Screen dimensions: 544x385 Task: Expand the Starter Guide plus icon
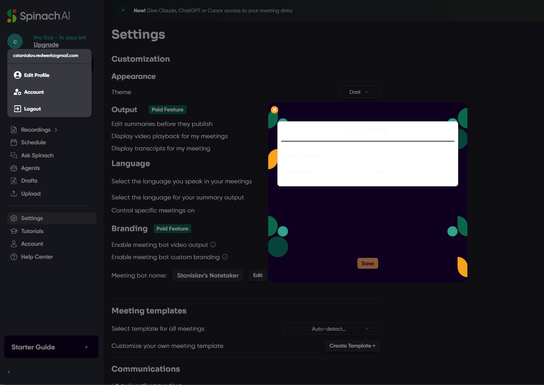coord(86,347)
